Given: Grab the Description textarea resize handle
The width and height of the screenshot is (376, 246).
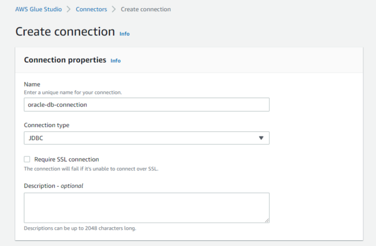Looking at the screenshot, I should point(267,220).
